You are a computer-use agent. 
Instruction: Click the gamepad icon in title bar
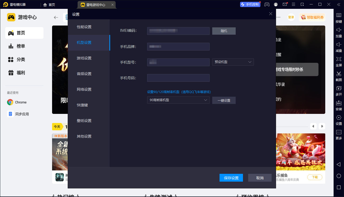[x=267, y=4]
